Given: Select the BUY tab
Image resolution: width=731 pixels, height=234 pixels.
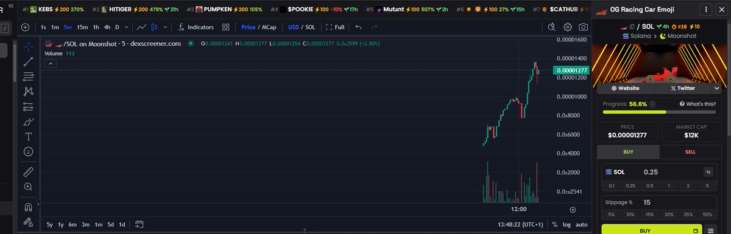Looking at the screenshot, I should [x=628, y=152].
